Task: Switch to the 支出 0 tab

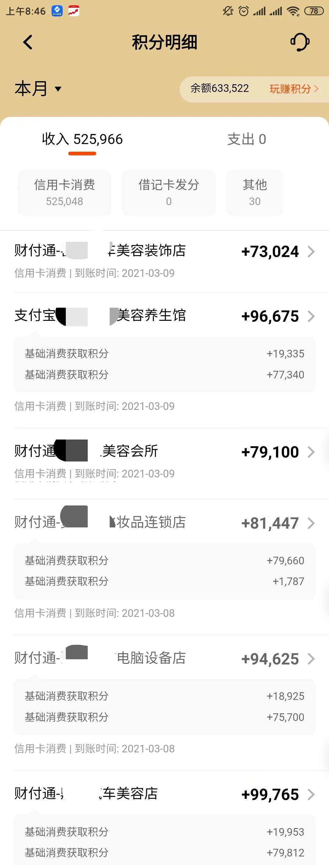Action: (x=246, y=139)
